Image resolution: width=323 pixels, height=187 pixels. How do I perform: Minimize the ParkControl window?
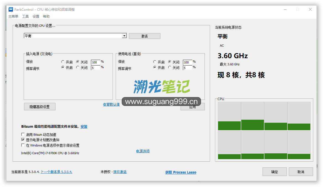[285, 9]
